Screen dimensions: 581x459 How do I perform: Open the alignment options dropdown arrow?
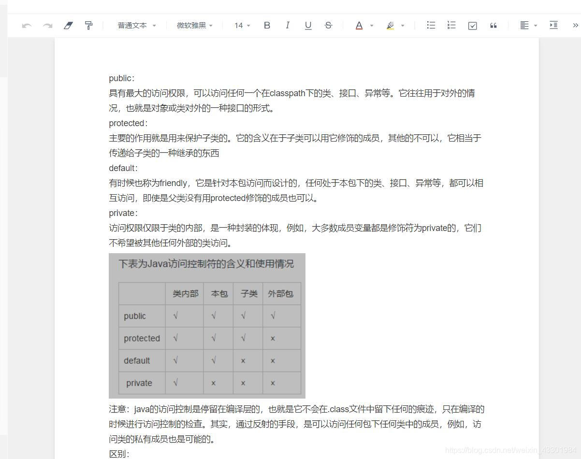536,26
